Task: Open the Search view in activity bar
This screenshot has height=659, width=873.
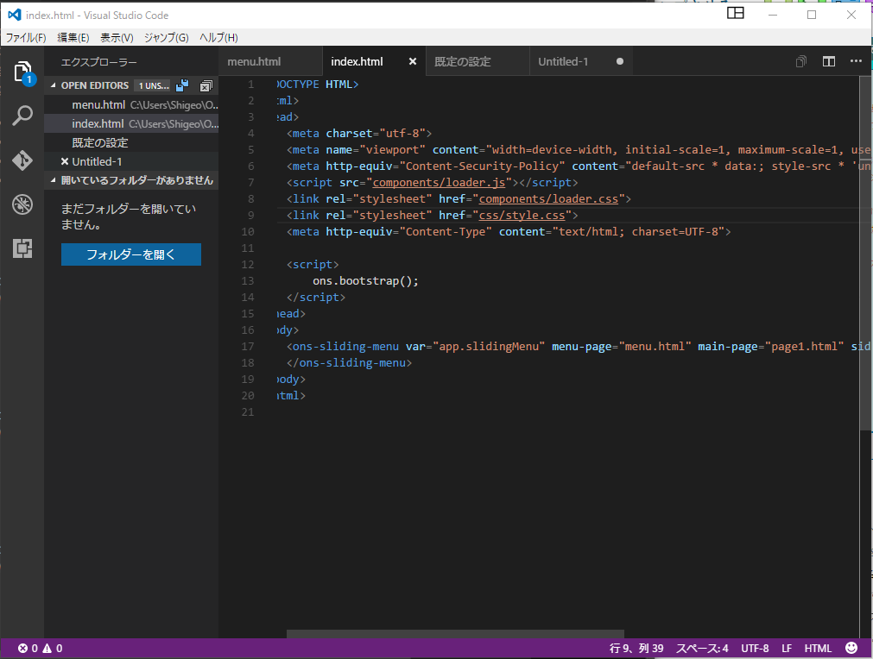Action: pyautogui.click(x=22, y=116)
